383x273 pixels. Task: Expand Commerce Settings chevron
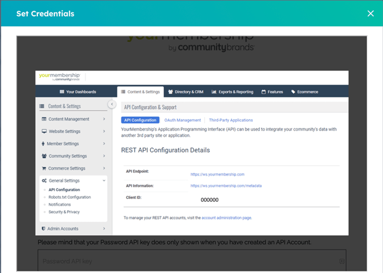point(104,168)
